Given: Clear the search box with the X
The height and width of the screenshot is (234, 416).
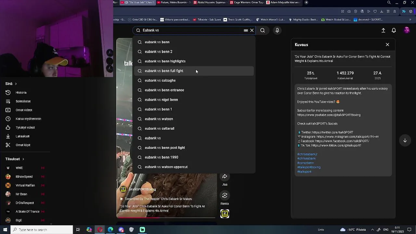Looking at the screenshot, I should coord(252,30).
